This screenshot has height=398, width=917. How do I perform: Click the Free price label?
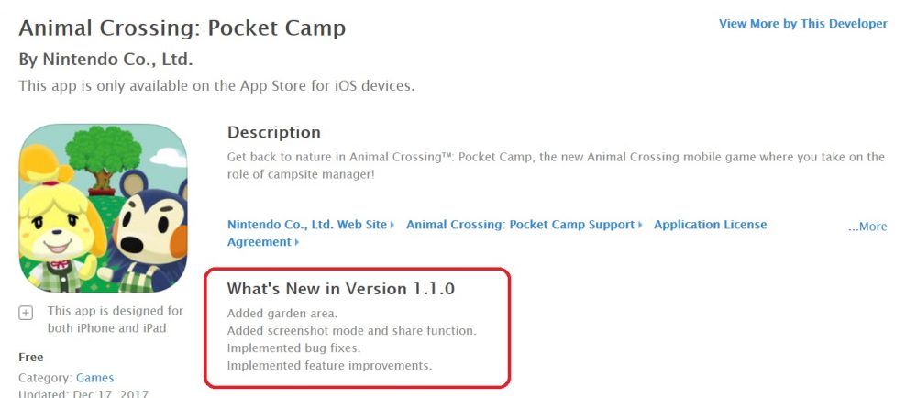[x=31, y=357]
